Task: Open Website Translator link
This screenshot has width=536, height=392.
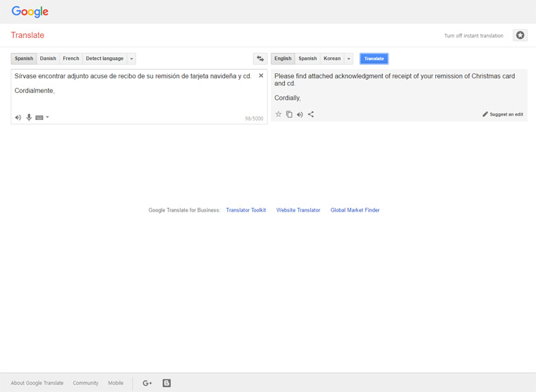Action: coord(298,210)
